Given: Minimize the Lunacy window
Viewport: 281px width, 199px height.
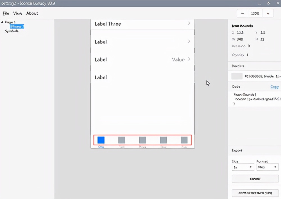Looking at the screenshot, I should click(259, 3).
